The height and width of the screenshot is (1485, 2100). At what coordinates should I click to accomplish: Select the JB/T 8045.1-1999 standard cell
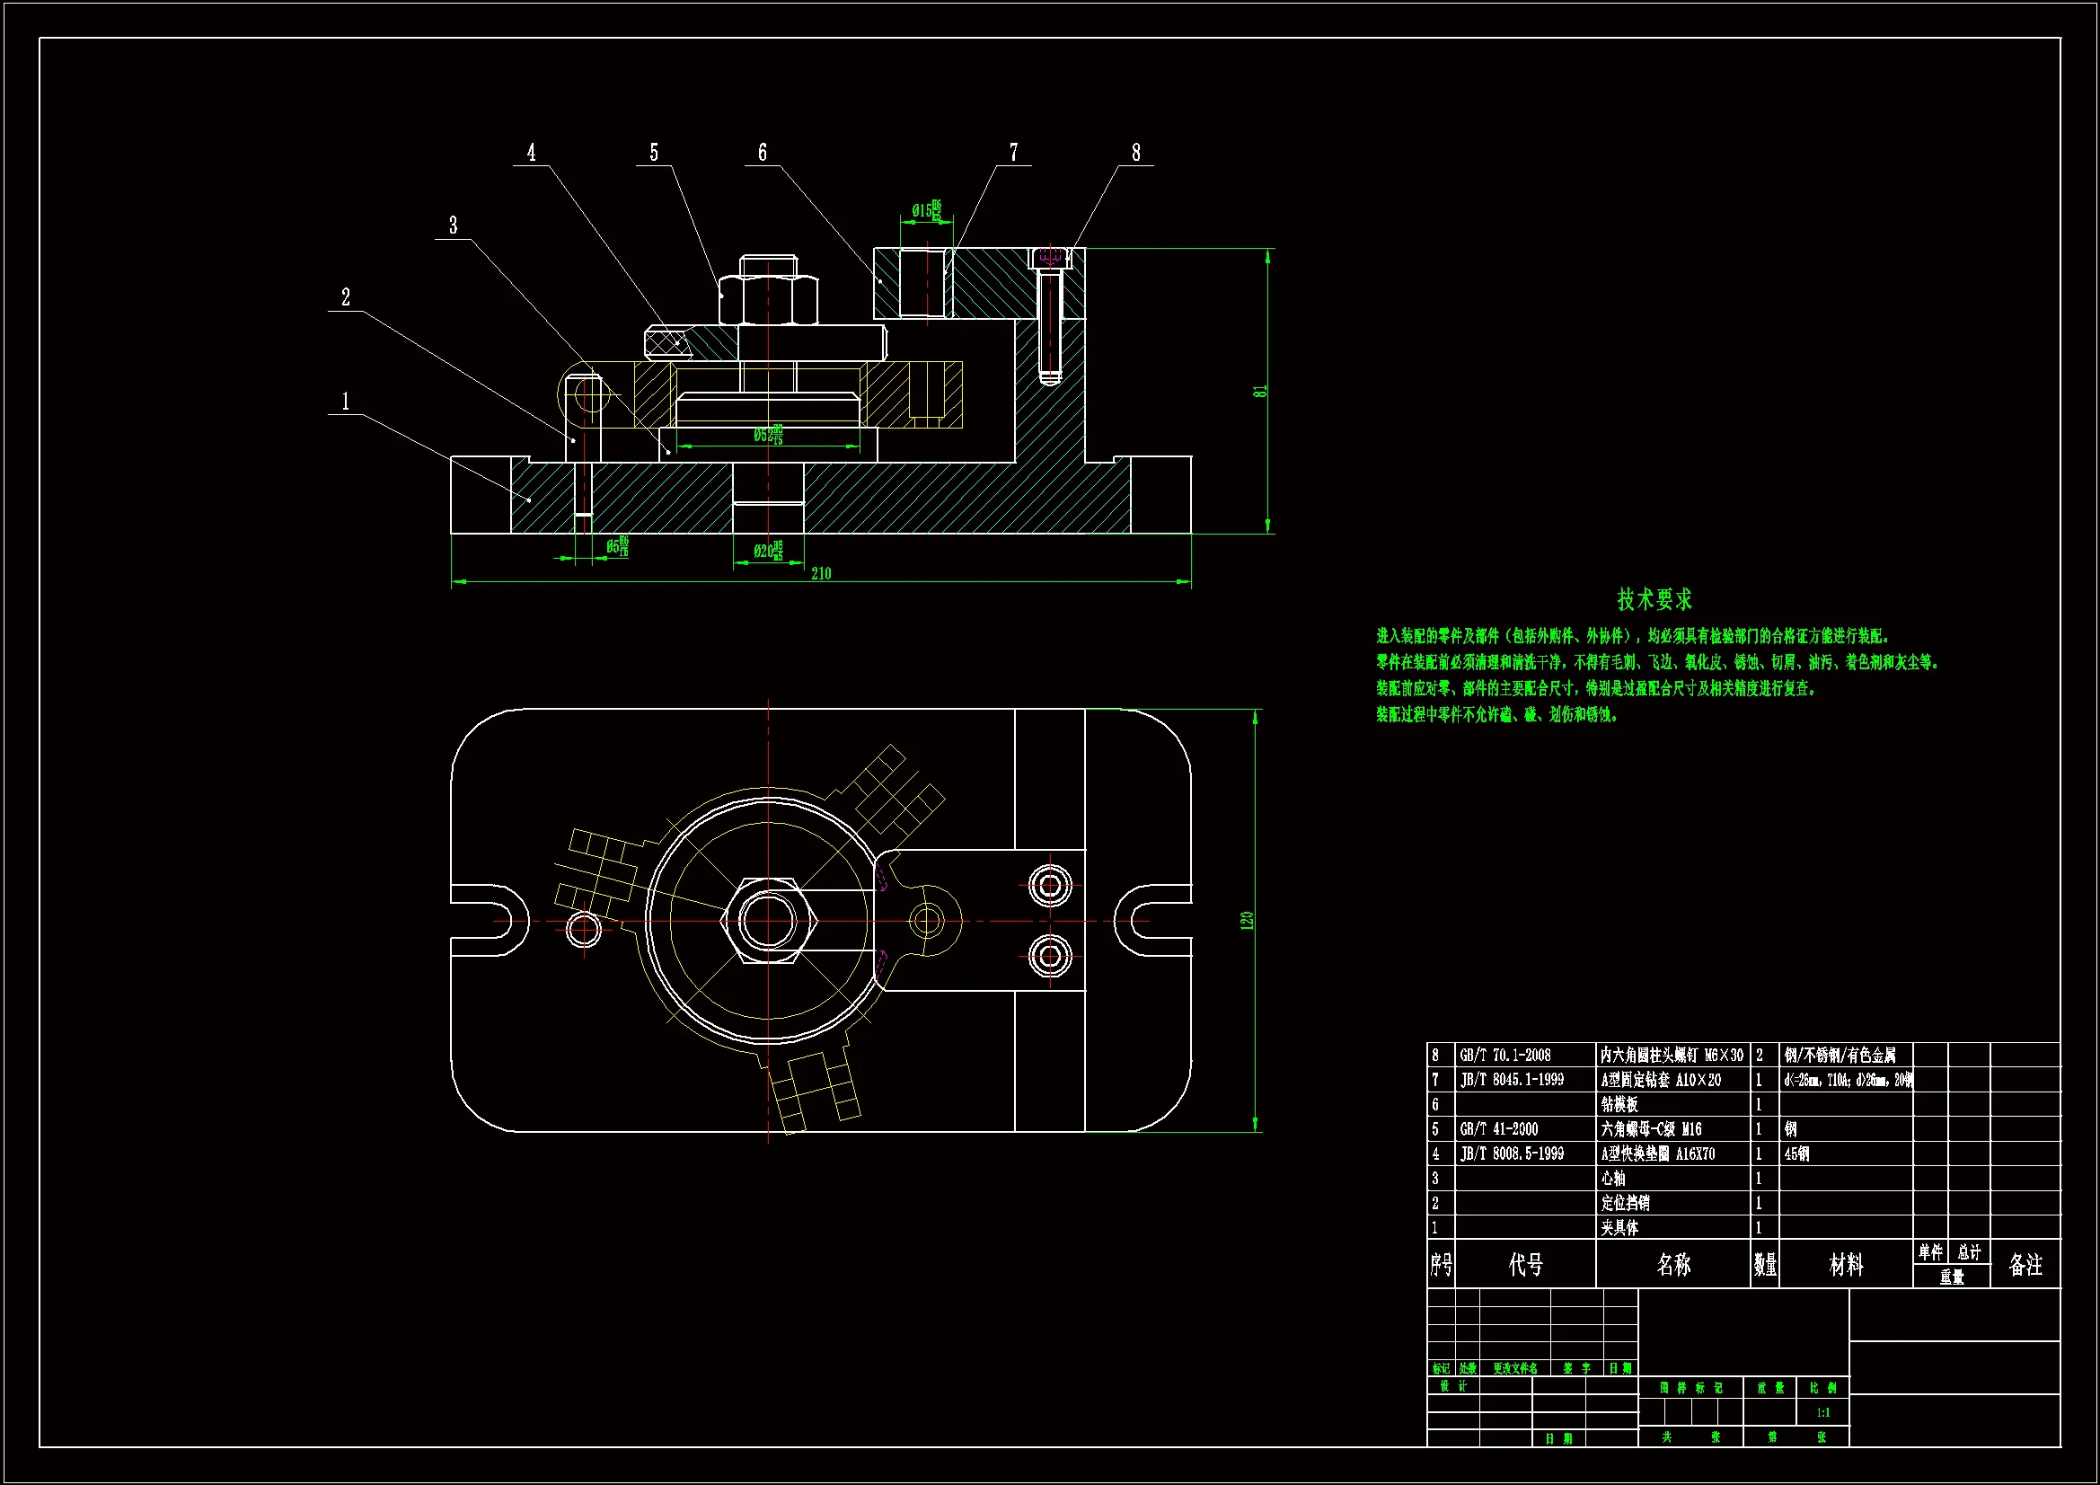[x=1511, y=1080]
